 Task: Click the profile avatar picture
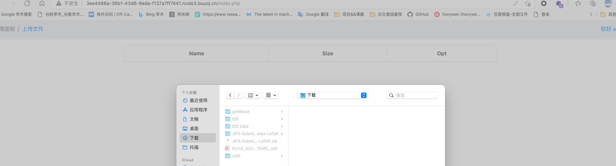pyautogui.click(x=608, y=3)
